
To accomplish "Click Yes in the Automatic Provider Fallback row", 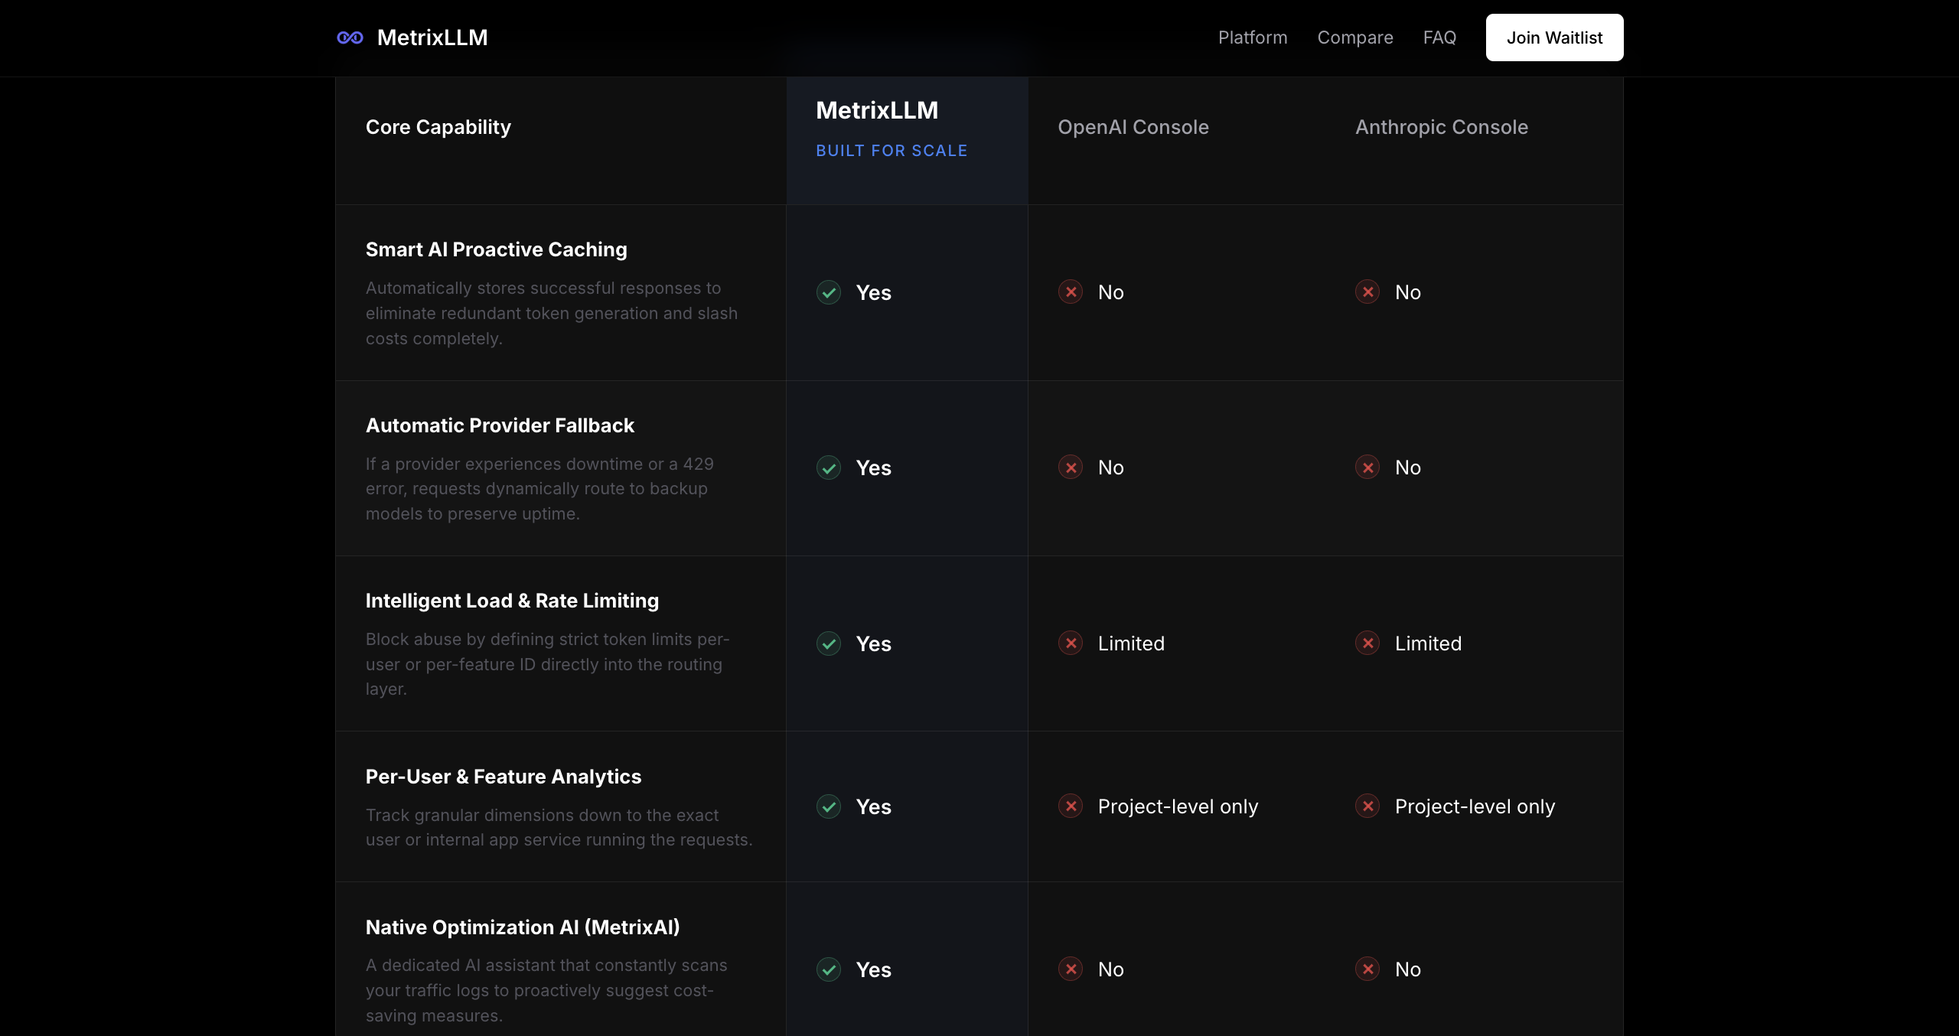I will 873,468.
